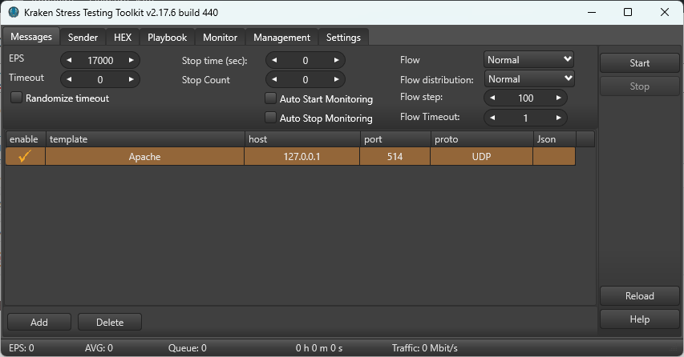The image size is (684, 357).
Task: Decrease EPS value with left arrow
Action: click(69, 60)
